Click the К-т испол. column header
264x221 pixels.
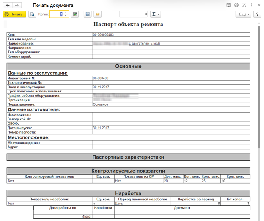235,199
